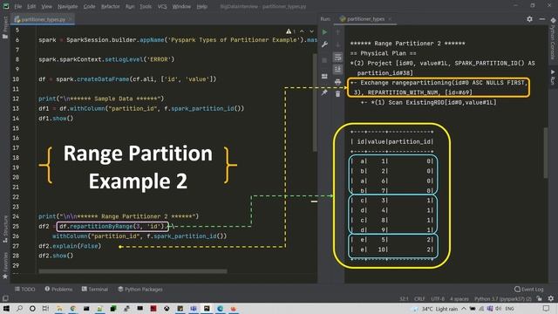The image size is (558, 314).
Task: Show hidden system tray icons chevron
Action: coord(464,309)
